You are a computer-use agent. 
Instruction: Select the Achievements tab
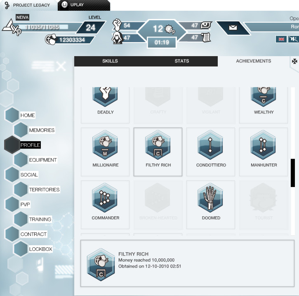pos(253,61)
